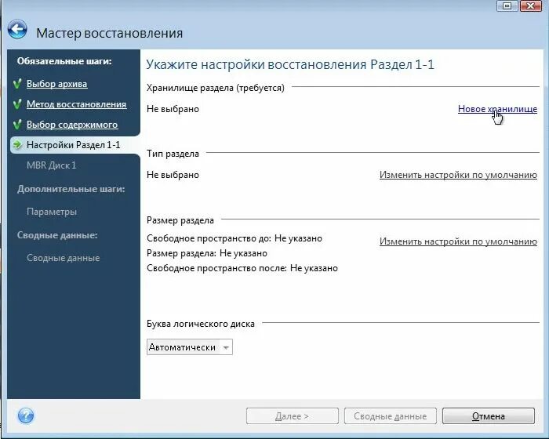
Task: Click the Мастер восстановления title
Action: pyautogui.click(x=110, y=33)
